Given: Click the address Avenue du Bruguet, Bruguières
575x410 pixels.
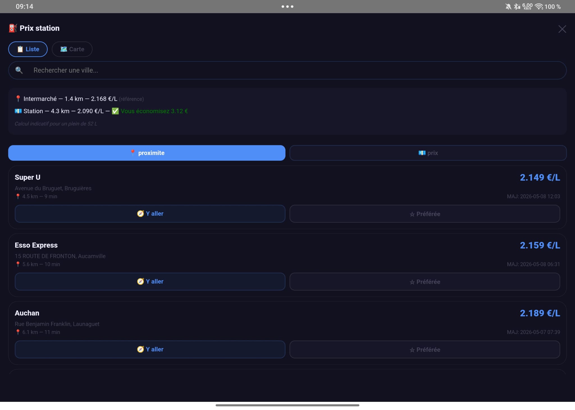Looking at the screenshot, I should point(53,188).
